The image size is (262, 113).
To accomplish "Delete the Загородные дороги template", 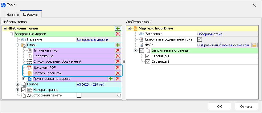I will (x=118, y=34).
